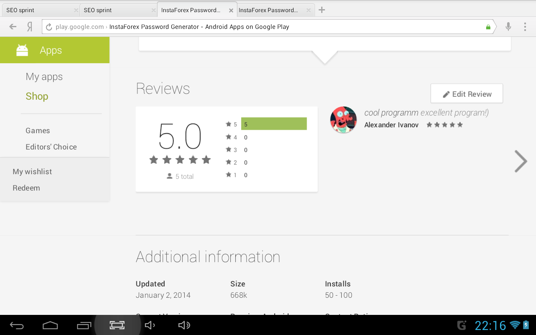Click the '50 - 100' installs value
The width and height of the screenshot is (536, 335).
coord(338,295)
